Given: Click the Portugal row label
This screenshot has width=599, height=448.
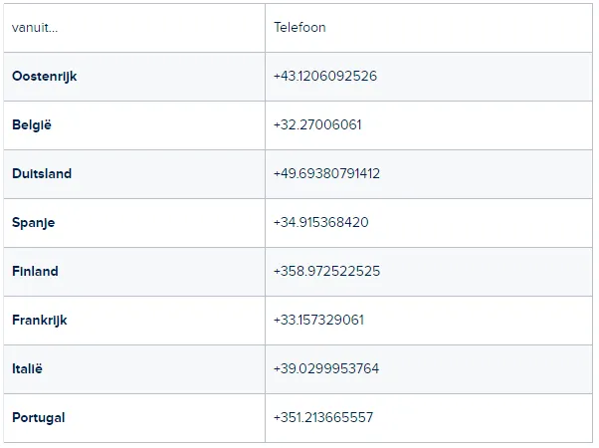Looking at the screenshot, I should [38, 418].
